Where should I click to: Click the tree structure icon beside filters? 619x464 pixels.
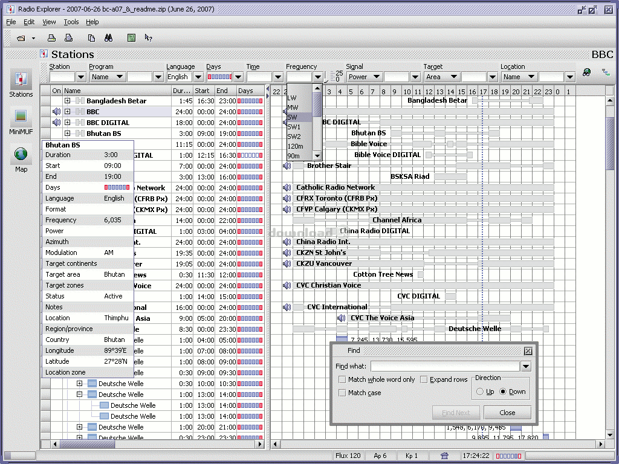click(x=606, y=72)
